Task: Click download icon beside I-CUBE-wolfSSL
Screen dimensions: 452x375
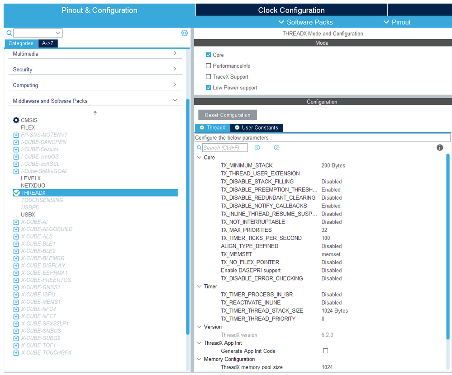Action: [16, 164]
